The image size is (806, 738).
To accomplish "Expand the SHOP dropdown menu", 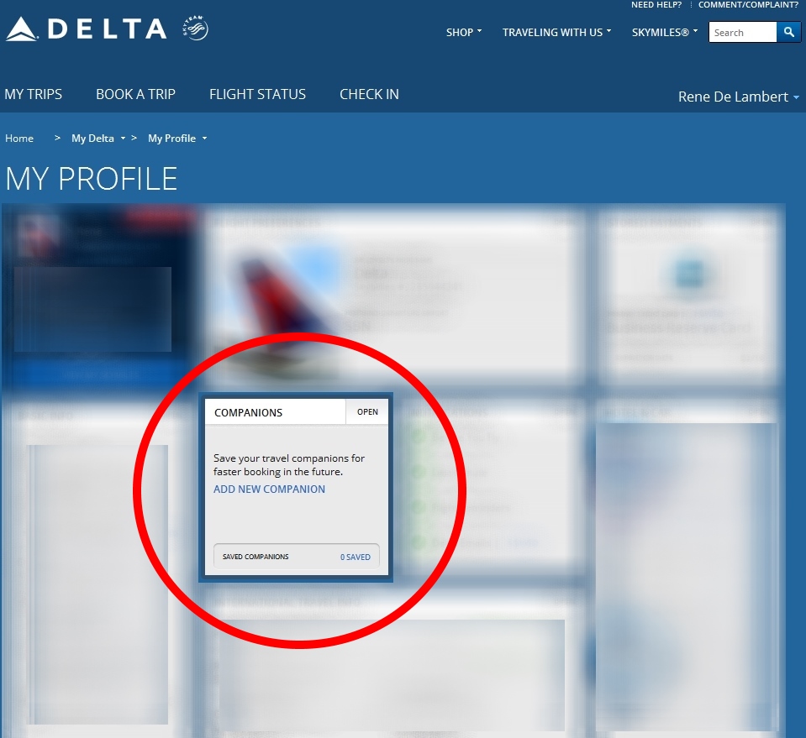I will pos(464,33).
